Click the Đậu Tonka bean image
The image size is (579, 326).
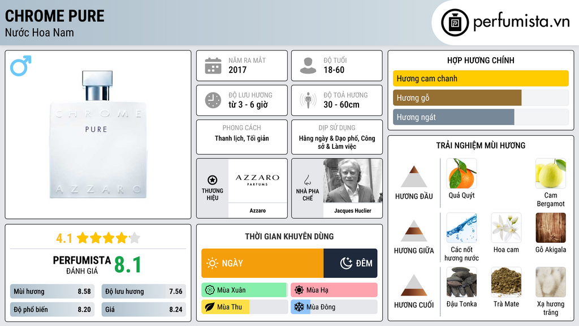point(461,282)
